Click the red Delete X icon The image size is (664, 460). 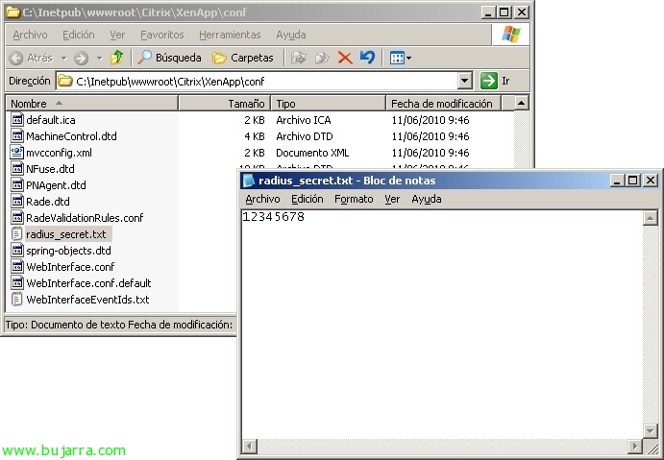click(x=345, y=58)
